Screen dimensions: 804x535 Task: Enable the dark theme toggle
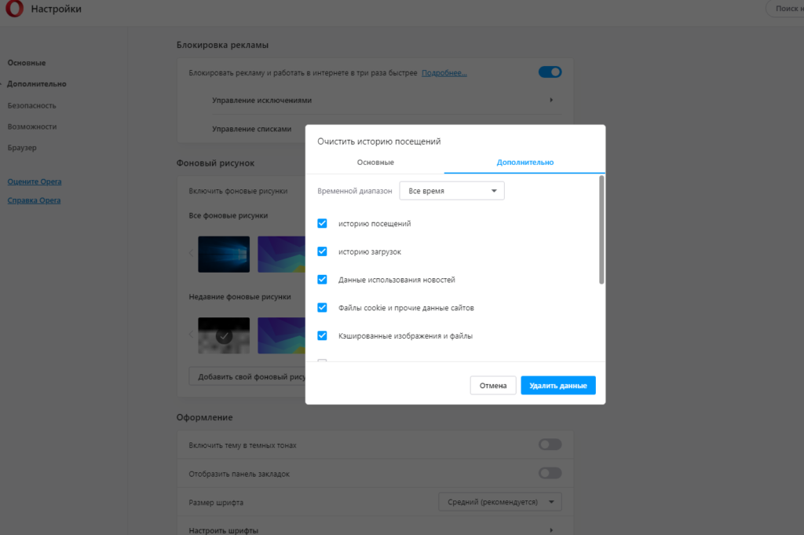click(550, 445)
